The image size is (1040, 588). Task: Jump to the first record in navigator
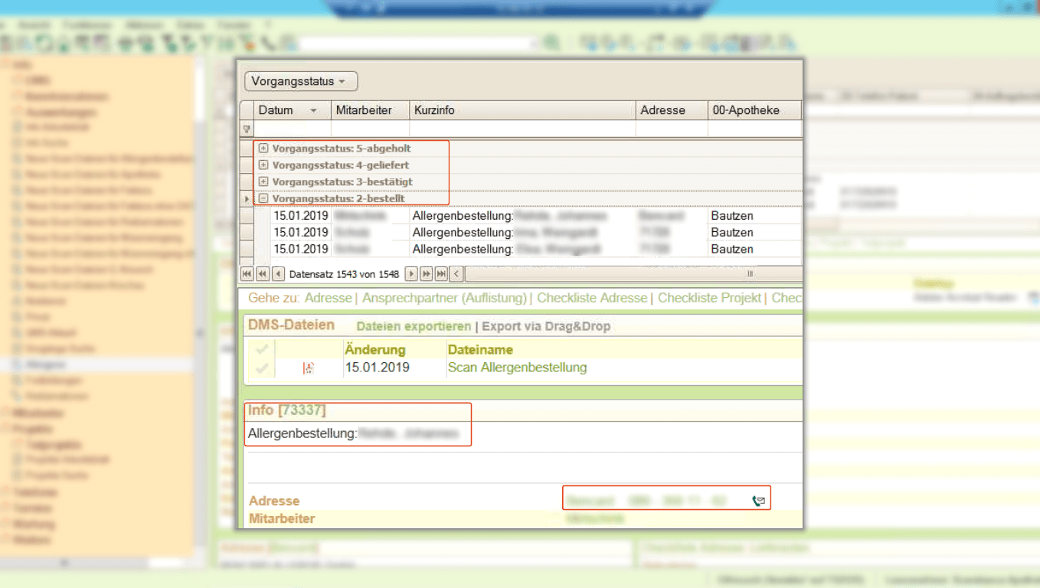(x=247, y=273)
